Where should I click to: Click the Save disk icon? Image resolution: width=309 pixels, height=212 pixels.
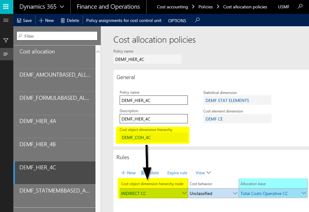pyautogui.click(x=19, y=20)
